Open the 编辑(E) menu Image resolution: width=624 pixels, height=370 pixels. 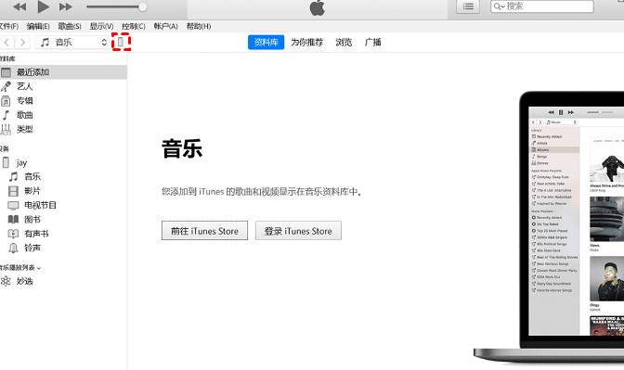(x=38, y=26)
